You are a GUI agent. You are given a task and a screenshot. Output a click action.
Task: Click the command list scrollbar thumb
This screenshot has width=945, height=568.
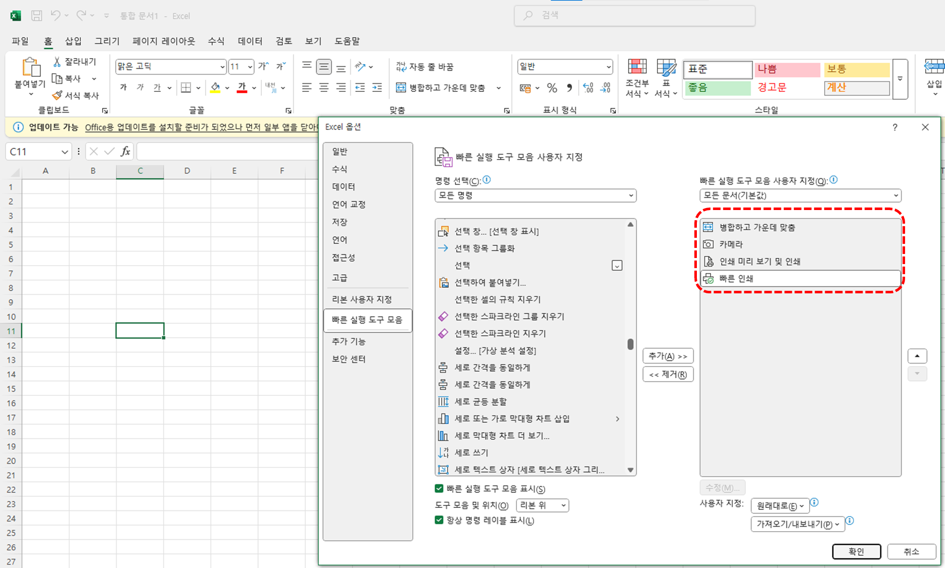[630, 344]
